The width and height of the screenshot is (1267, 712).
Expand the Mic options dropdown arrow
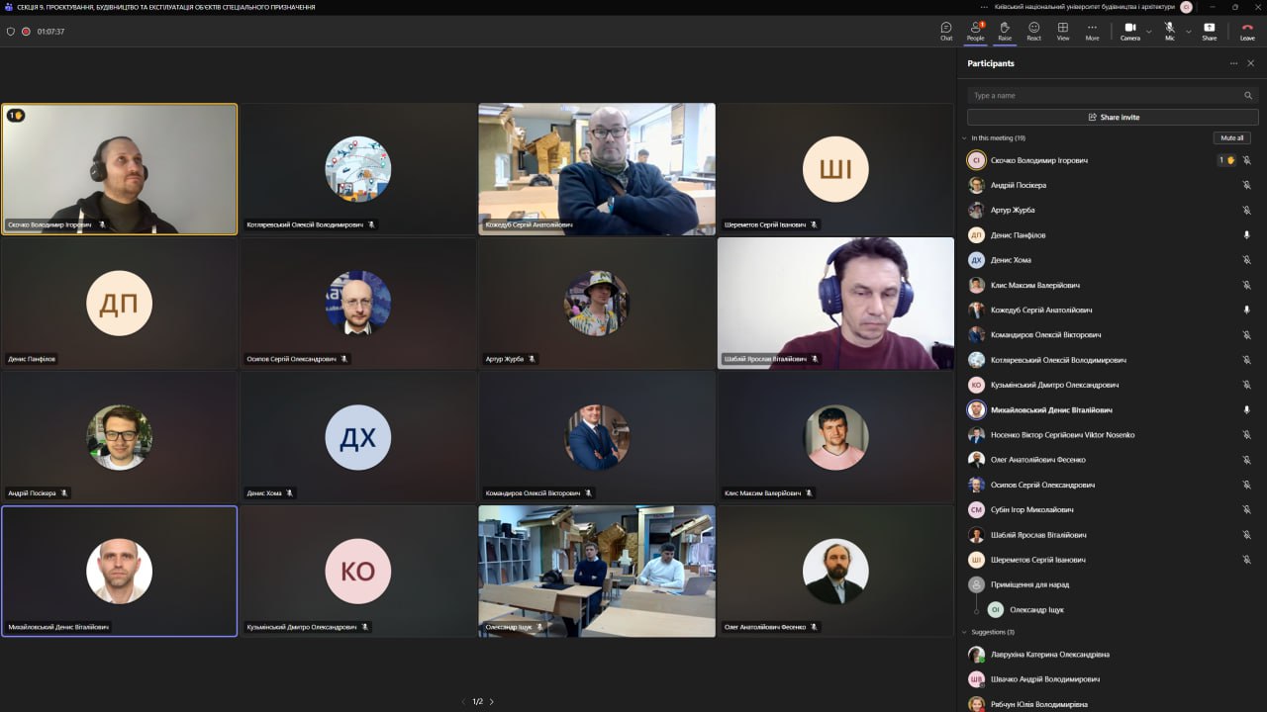[x=1187, y=32]
